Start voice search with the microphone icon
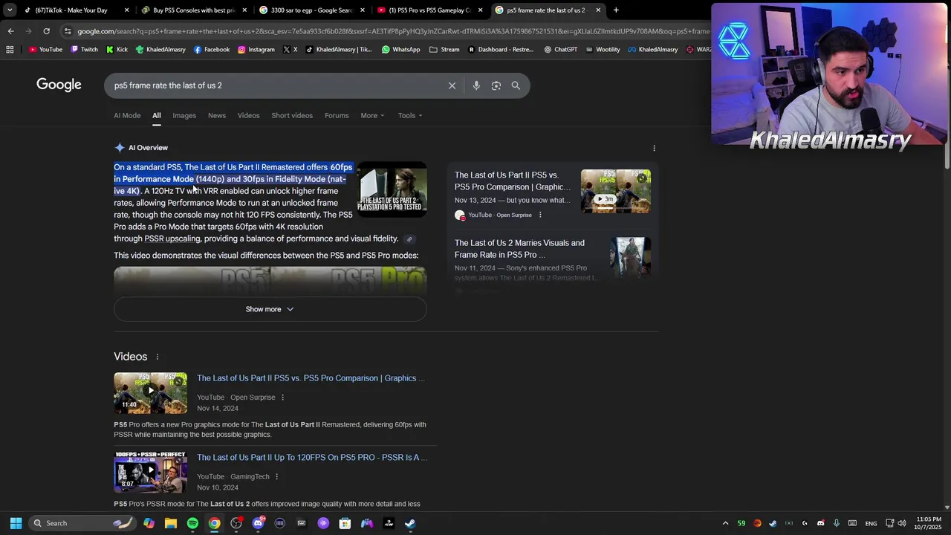Screen dimensions: 951x535 point(476,85)
